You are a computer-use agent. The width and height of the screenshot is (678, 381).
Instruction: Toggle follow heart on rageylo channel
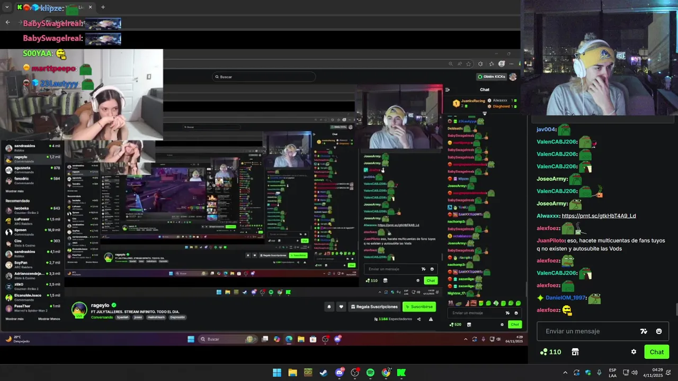click(341, 306)
